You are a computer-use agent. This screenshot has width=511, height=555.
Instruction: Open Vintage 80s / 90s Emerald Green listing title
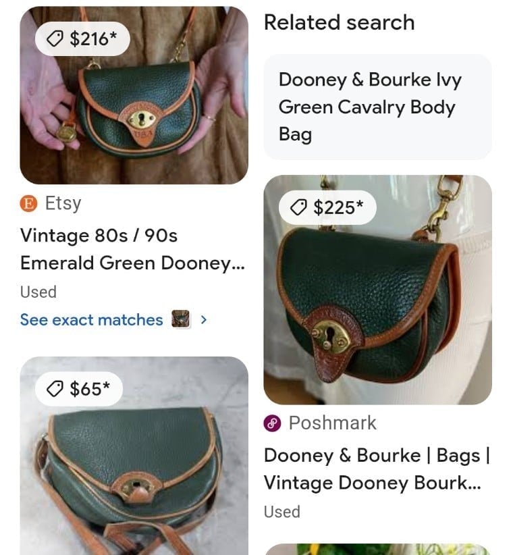[132, 249]
